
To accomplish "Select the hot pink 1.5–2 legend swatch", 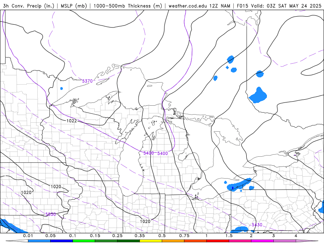I will click(240, 241).
